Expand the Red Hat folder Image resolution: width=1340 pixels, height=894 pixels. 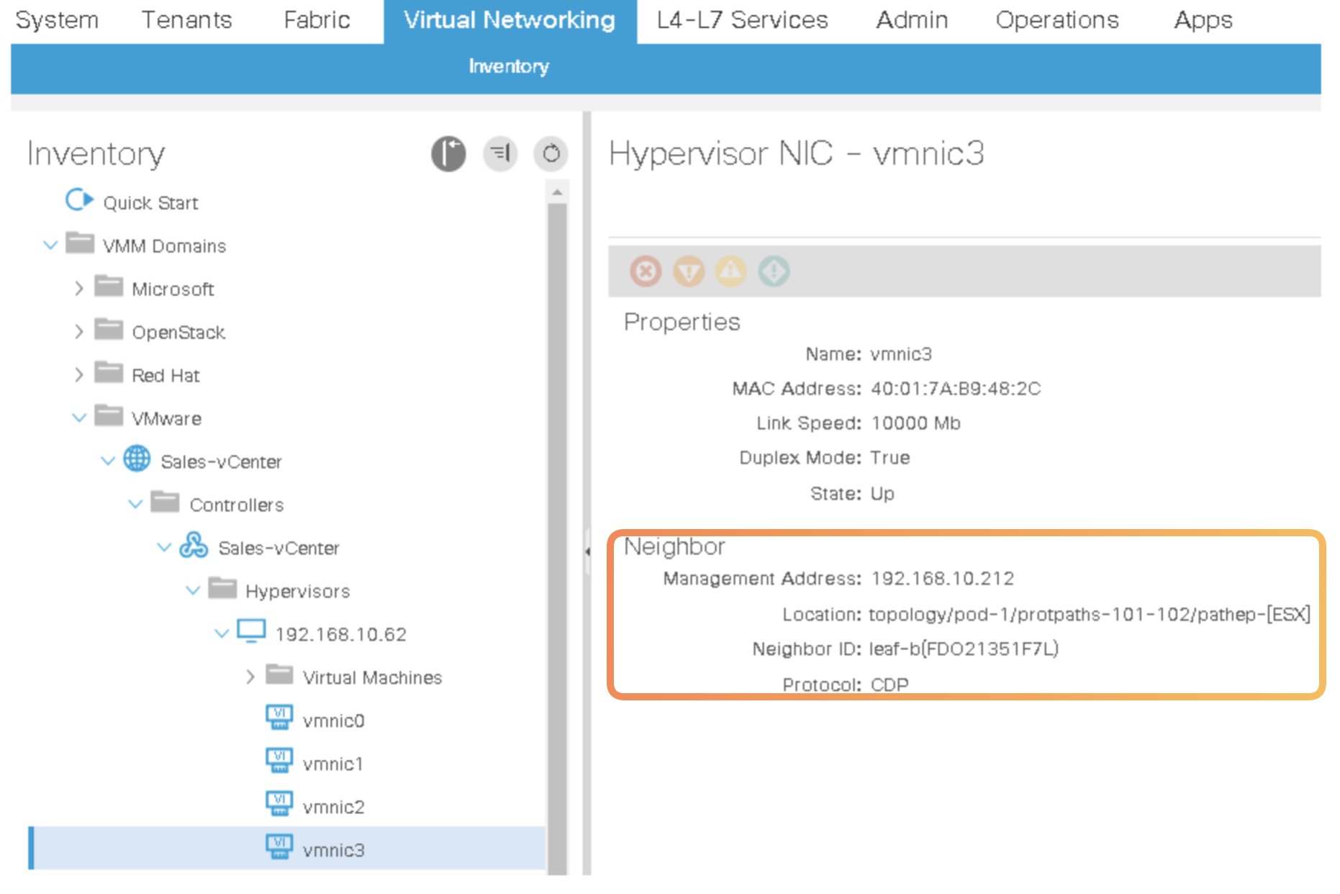[x=79, y=375]
